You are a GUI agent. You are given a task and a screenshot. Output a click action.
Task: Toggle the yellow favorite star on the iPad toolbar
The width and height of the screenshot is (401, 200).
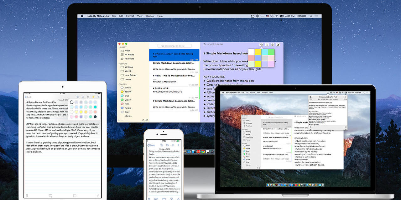93,97
